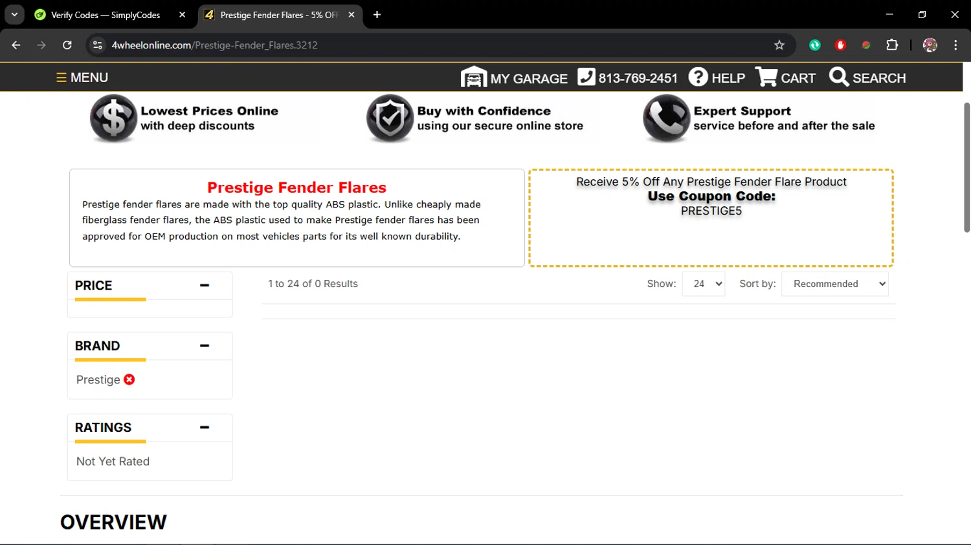971x545 pixels.
Task: Click the address bar URL
Action: click(x=214, y=45)
